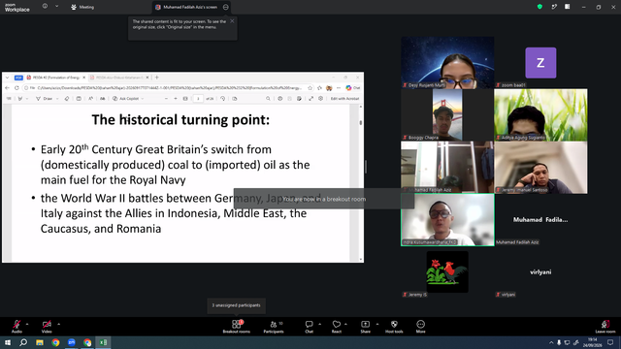Open Host tools shield menu
The width and height of the screenshot is (621, 349).
click(394, 327)
